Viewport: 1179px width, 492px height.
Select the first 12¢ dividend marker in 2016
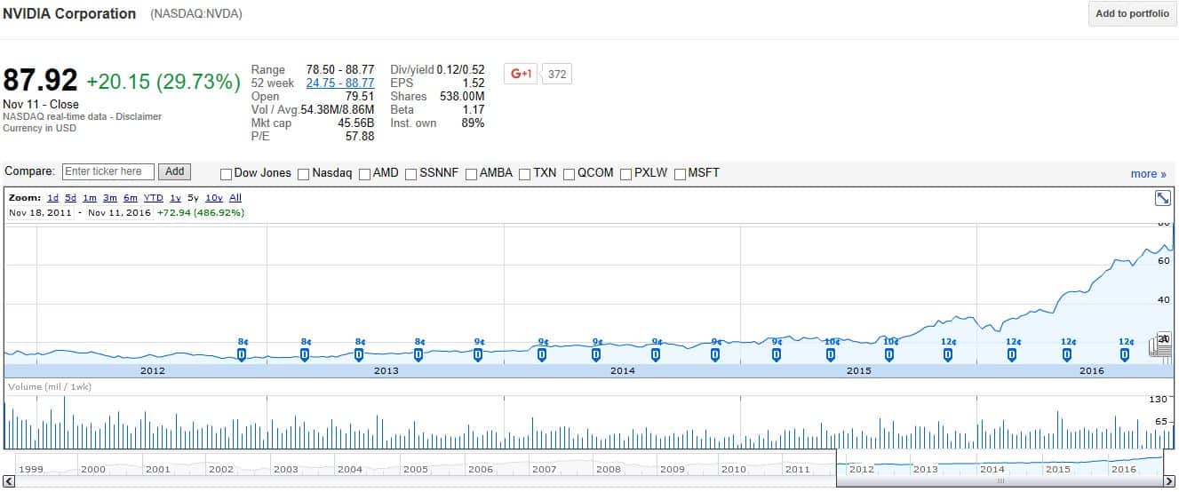[x=1012, y=354]
